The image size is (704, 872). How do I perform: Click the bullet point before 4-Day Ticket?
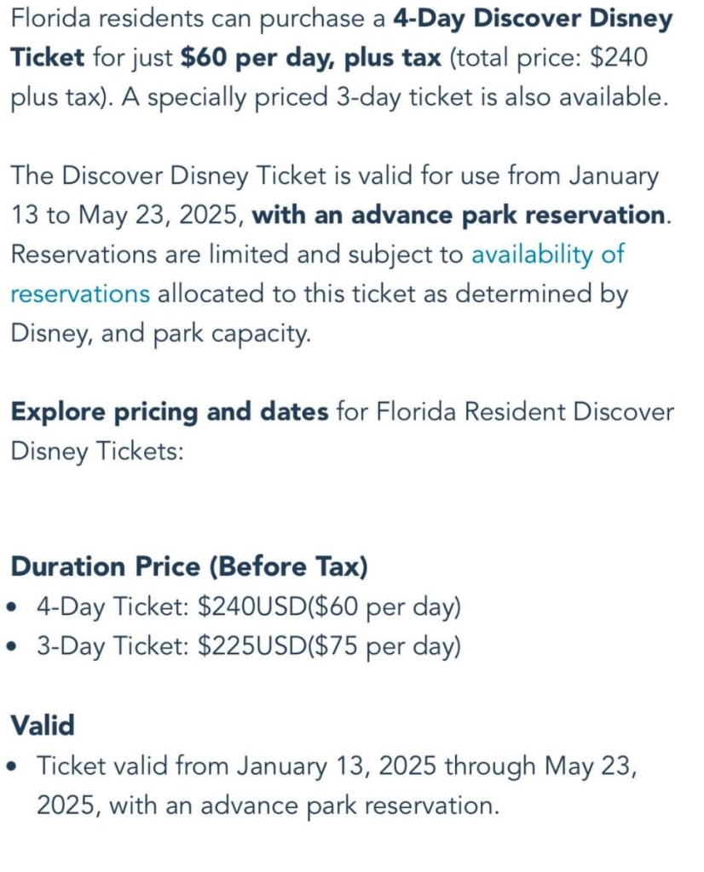(x=12, y=608)
